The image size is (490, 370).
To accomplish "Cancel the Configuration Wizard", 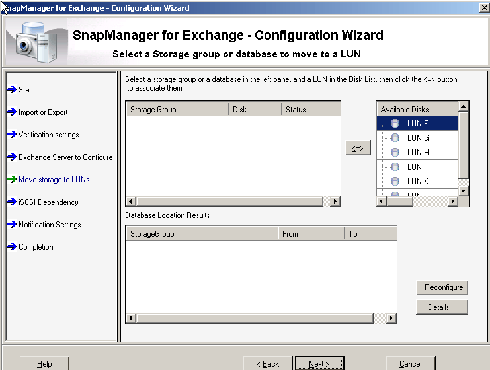I will [x=410, y=364].
